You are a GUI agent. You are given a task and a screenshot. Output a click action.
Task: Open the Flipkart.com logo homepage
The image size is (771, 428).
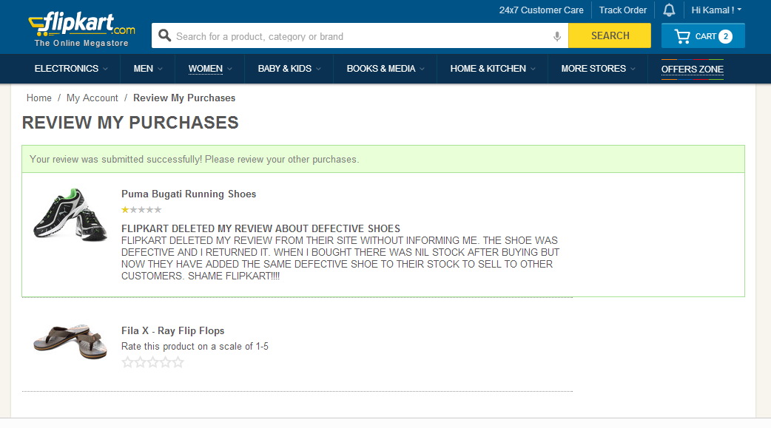pos(81,30)
